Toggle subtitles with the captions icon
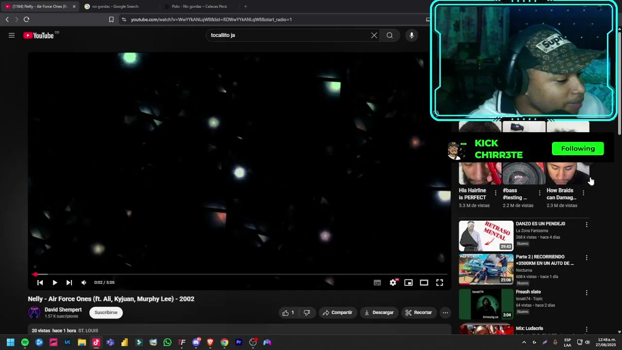 point(378,282)
